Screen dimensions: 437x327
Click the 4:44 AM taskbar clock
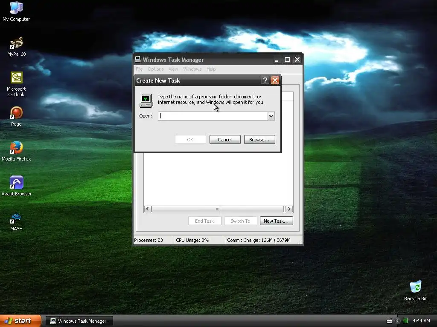[x=421, y=321]
